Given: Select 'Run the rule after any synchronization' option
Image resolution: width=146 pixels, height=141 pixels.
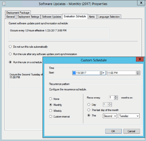Looking at the screenshot, I should pos(43,54).
